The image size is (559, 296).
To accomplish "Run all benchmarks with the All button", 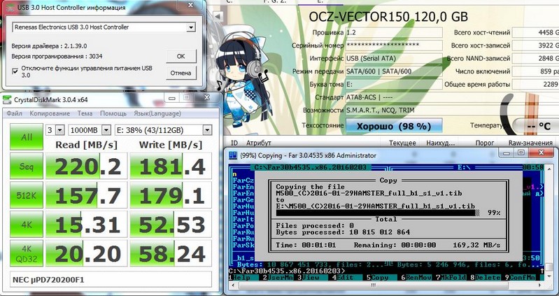I will (27, 136).
